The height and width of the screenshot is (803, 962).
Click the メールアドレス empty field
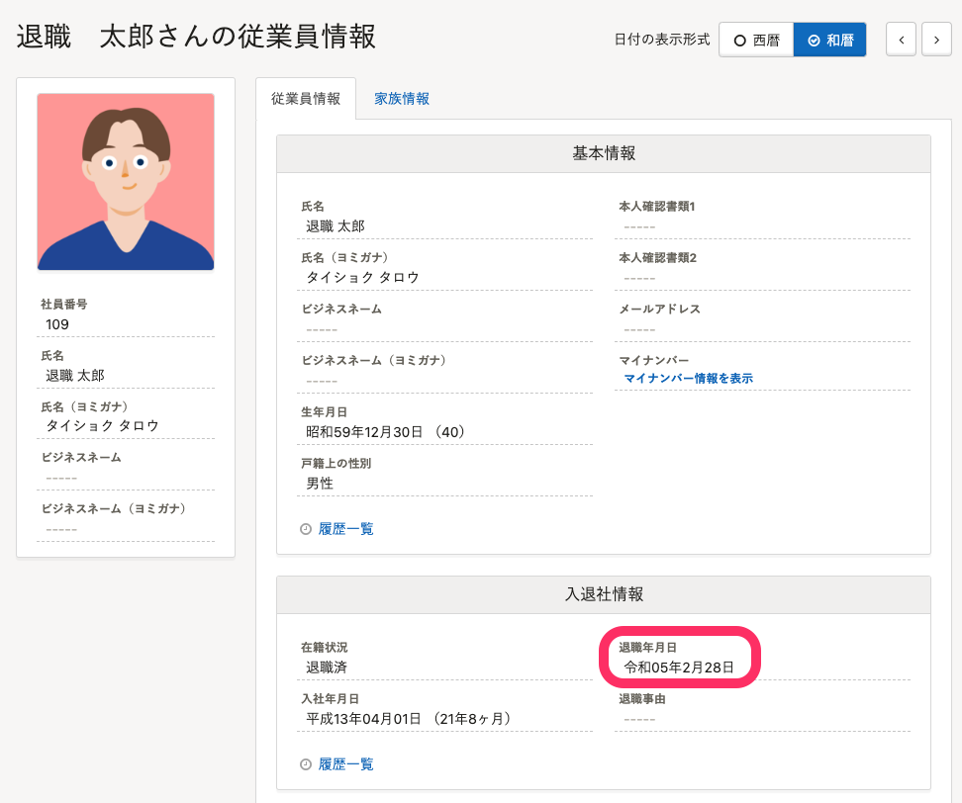coord(639,329)
